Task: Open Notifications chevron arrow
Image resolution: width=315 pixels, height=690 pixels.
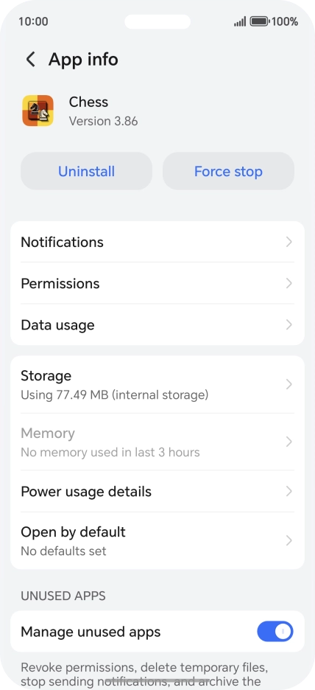Action: (289, 242)
